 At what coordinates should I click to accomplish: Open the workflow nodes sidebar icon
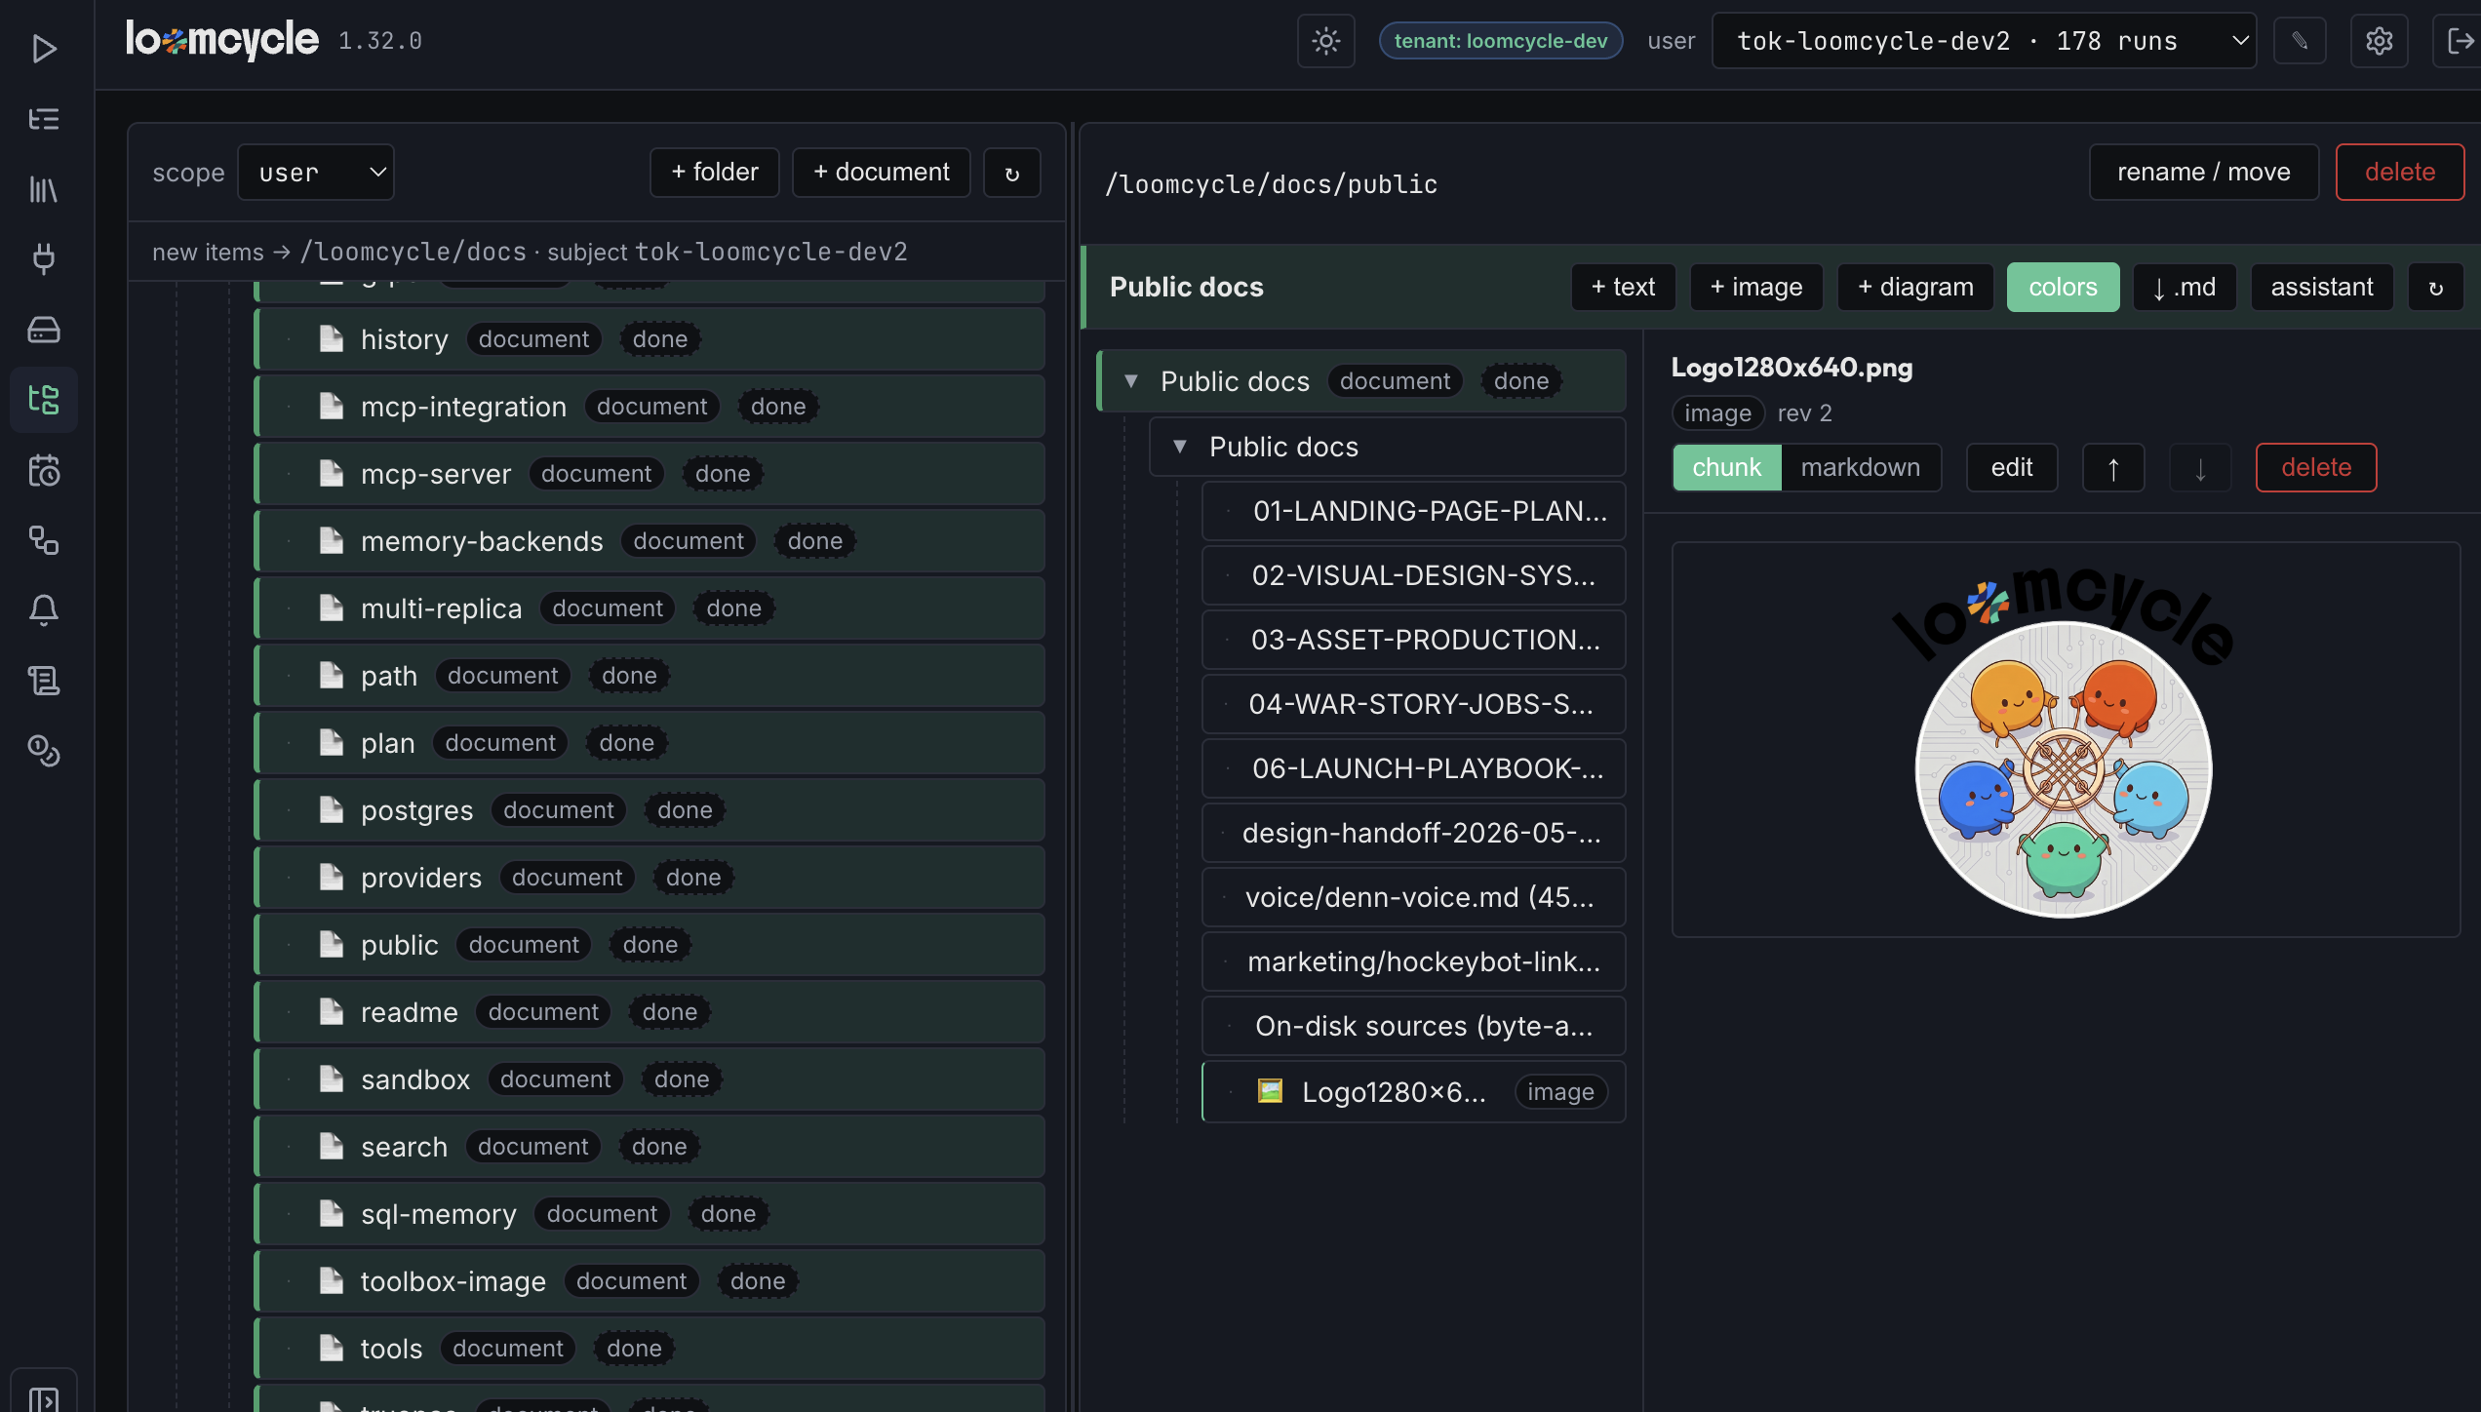coord(44,540)
